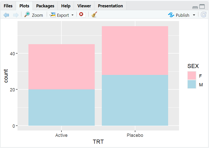Click the forward arrow for next plot
The height and width of the screenshot is (148, 209).
[x=15, y=15]
